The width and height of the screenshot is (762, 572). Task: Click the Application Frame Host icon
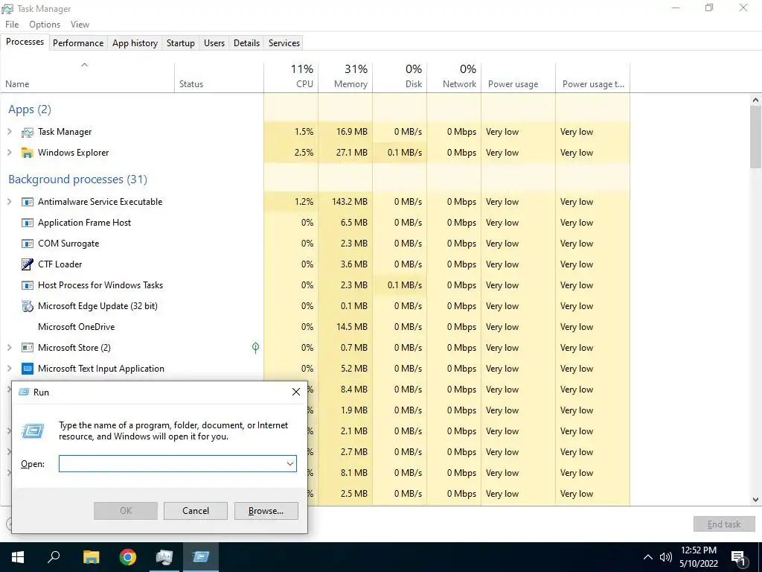coord(28,223)
